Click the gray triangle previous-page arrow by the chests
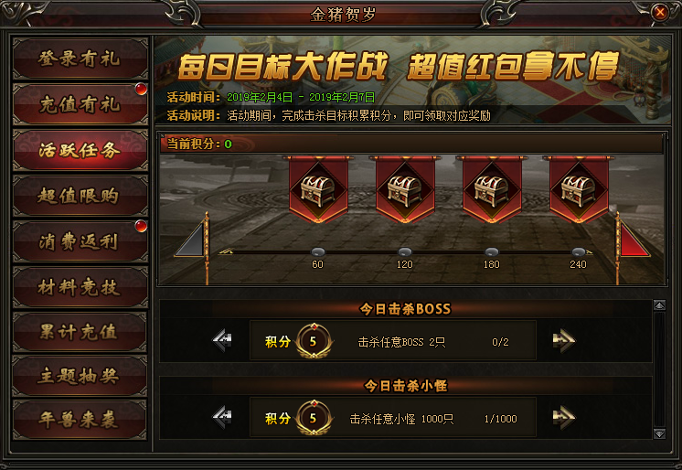The height and width of the screenshot is (470, 682). click(x=192, y=240)
